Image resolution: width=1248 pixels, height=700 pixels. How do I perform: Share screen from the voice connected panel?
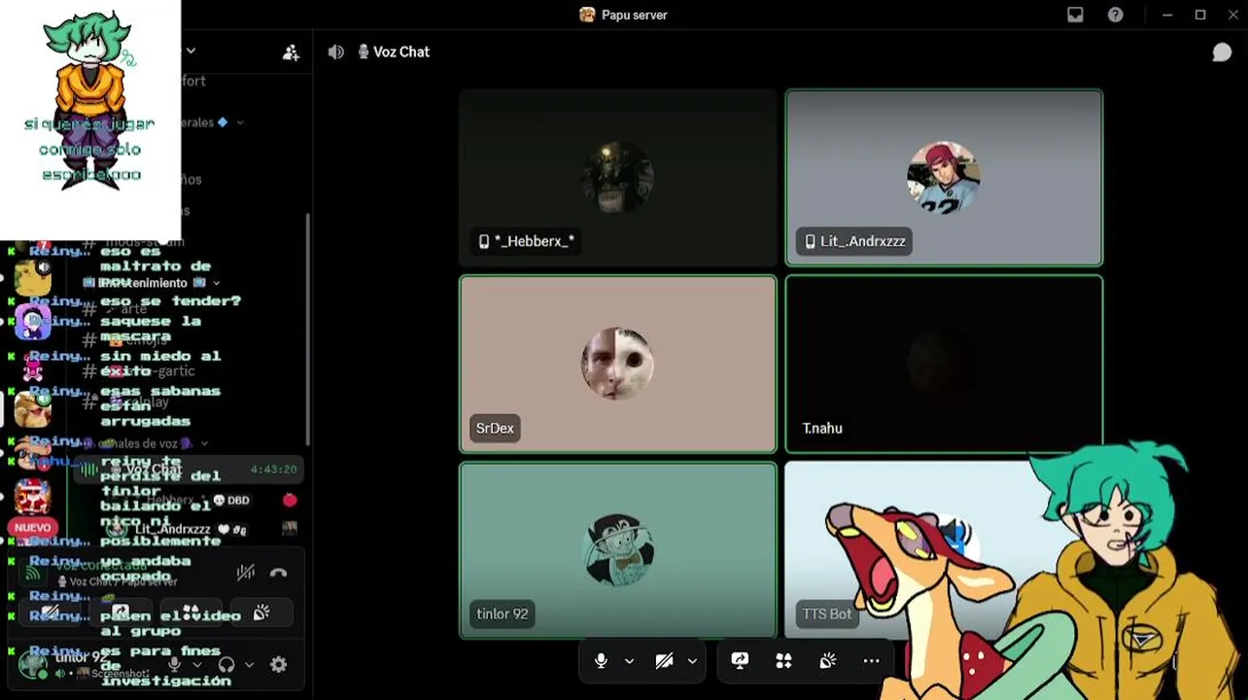click(x=121, y=613)
